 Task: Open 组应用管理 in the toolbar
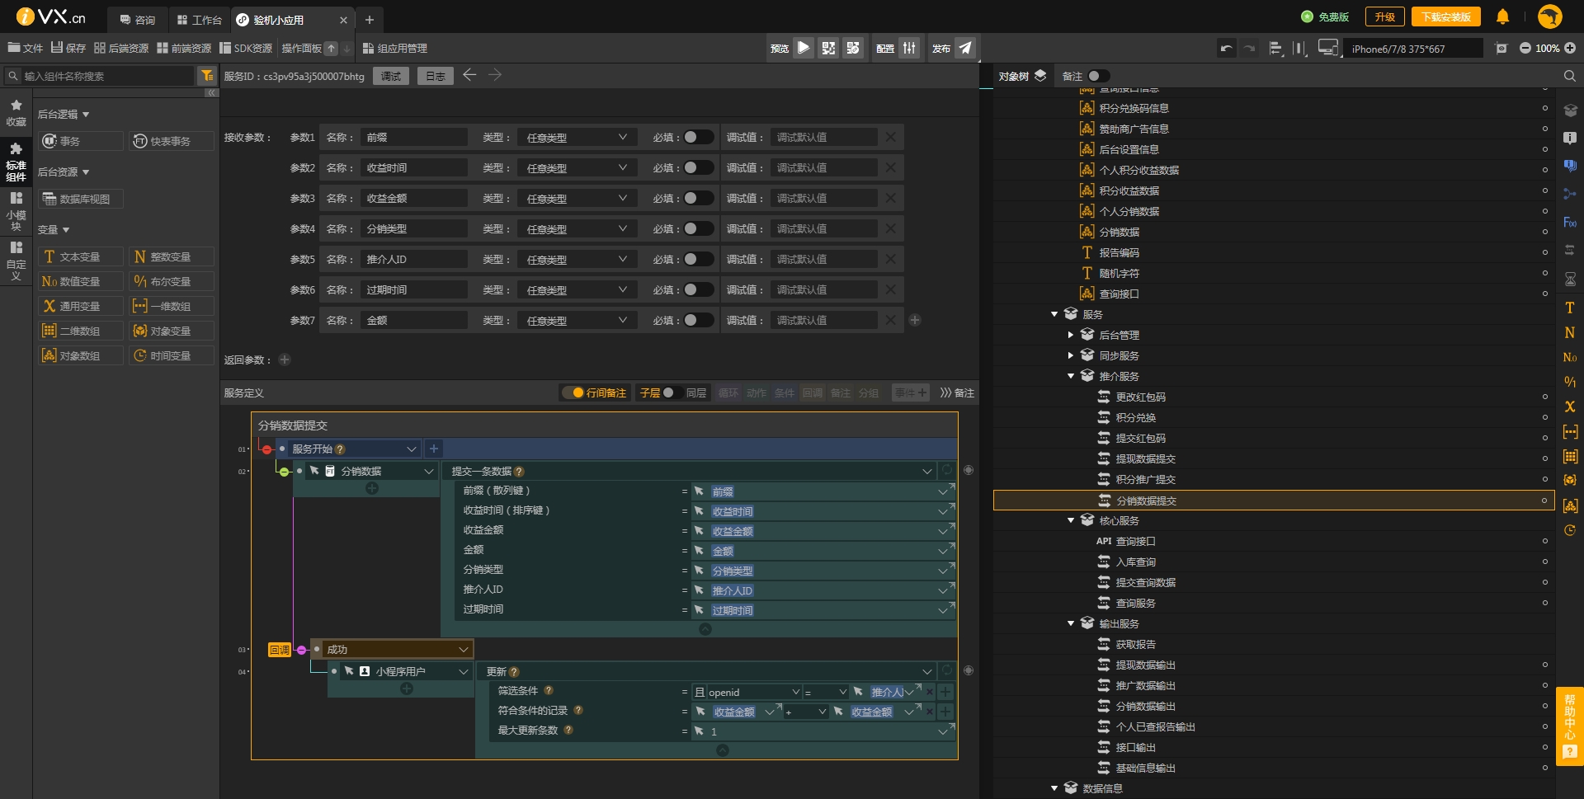(x=395, y=48)
